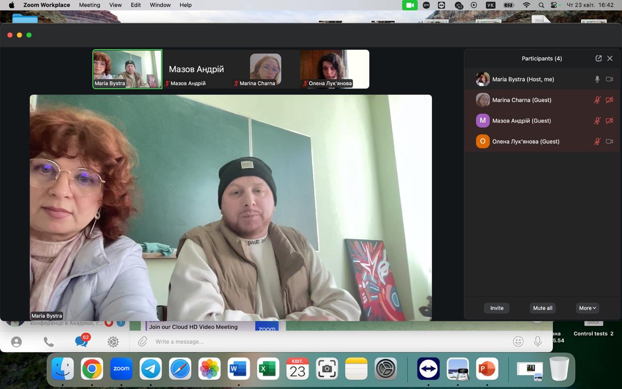The height and width of the screenshot is (389, 622).
Task: Open the View menu in menu bar
Action: tap(116, 5)
